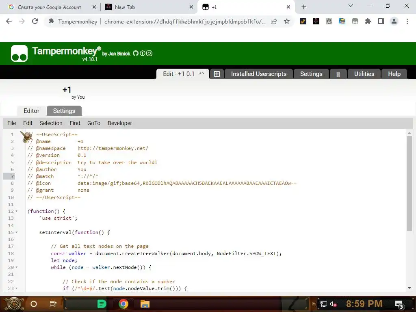The height and width of the screenshot is (312, 416).
Task: Open the Tampermonkey Settings tab in top bar
Action: pos(311,74)
